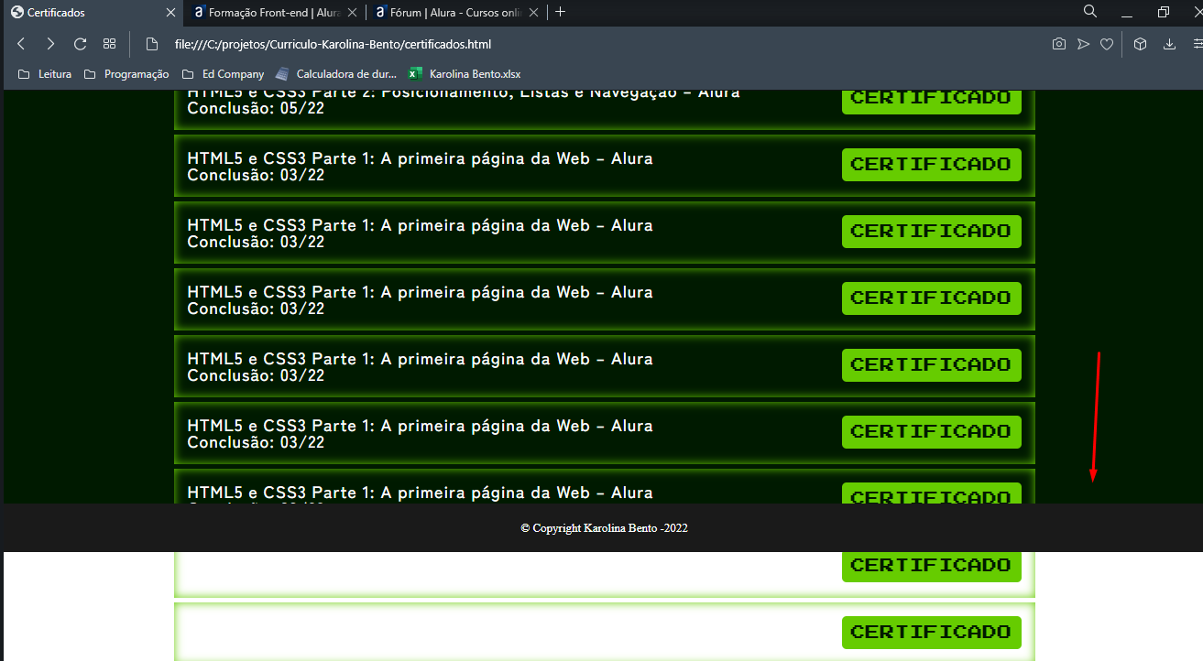
Task: Click the file page icon in address bar
Action: [153, 44]
